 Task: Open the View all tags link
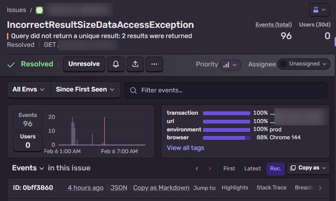185,148
